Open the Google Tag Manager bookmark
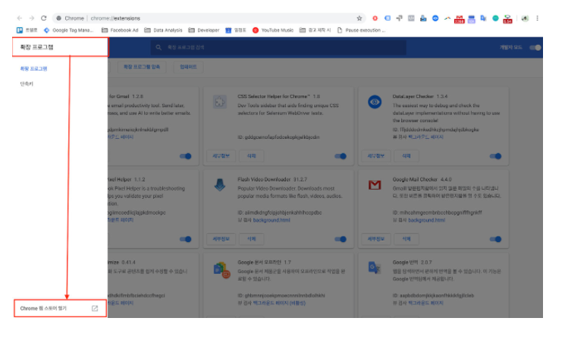The height and width of the screenshot is (340, 565). pyautogui.click(x=68, y=30)
